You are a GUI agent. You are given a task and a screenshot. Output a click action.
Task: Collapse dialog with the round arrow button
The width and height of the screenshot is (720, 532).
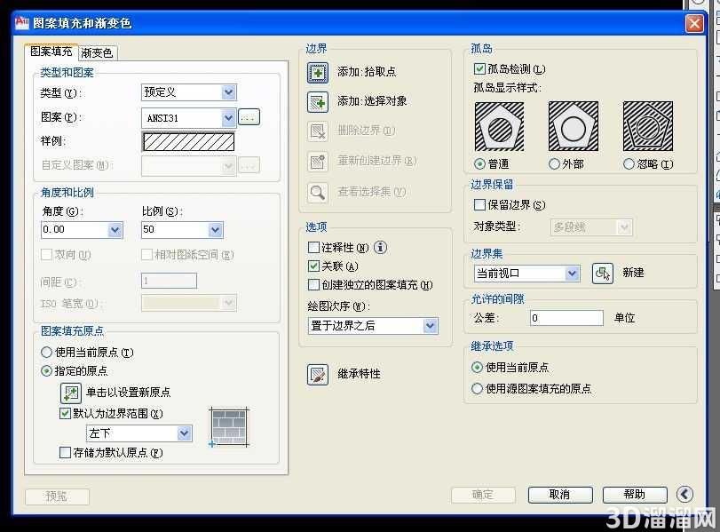[684, 495]
